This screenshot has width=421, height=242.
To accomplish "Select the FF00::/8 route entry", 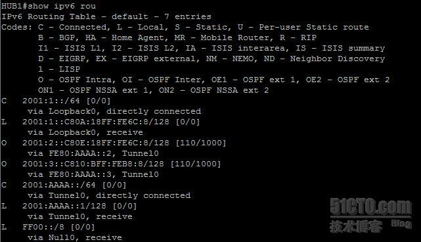I will coord(48,227).
